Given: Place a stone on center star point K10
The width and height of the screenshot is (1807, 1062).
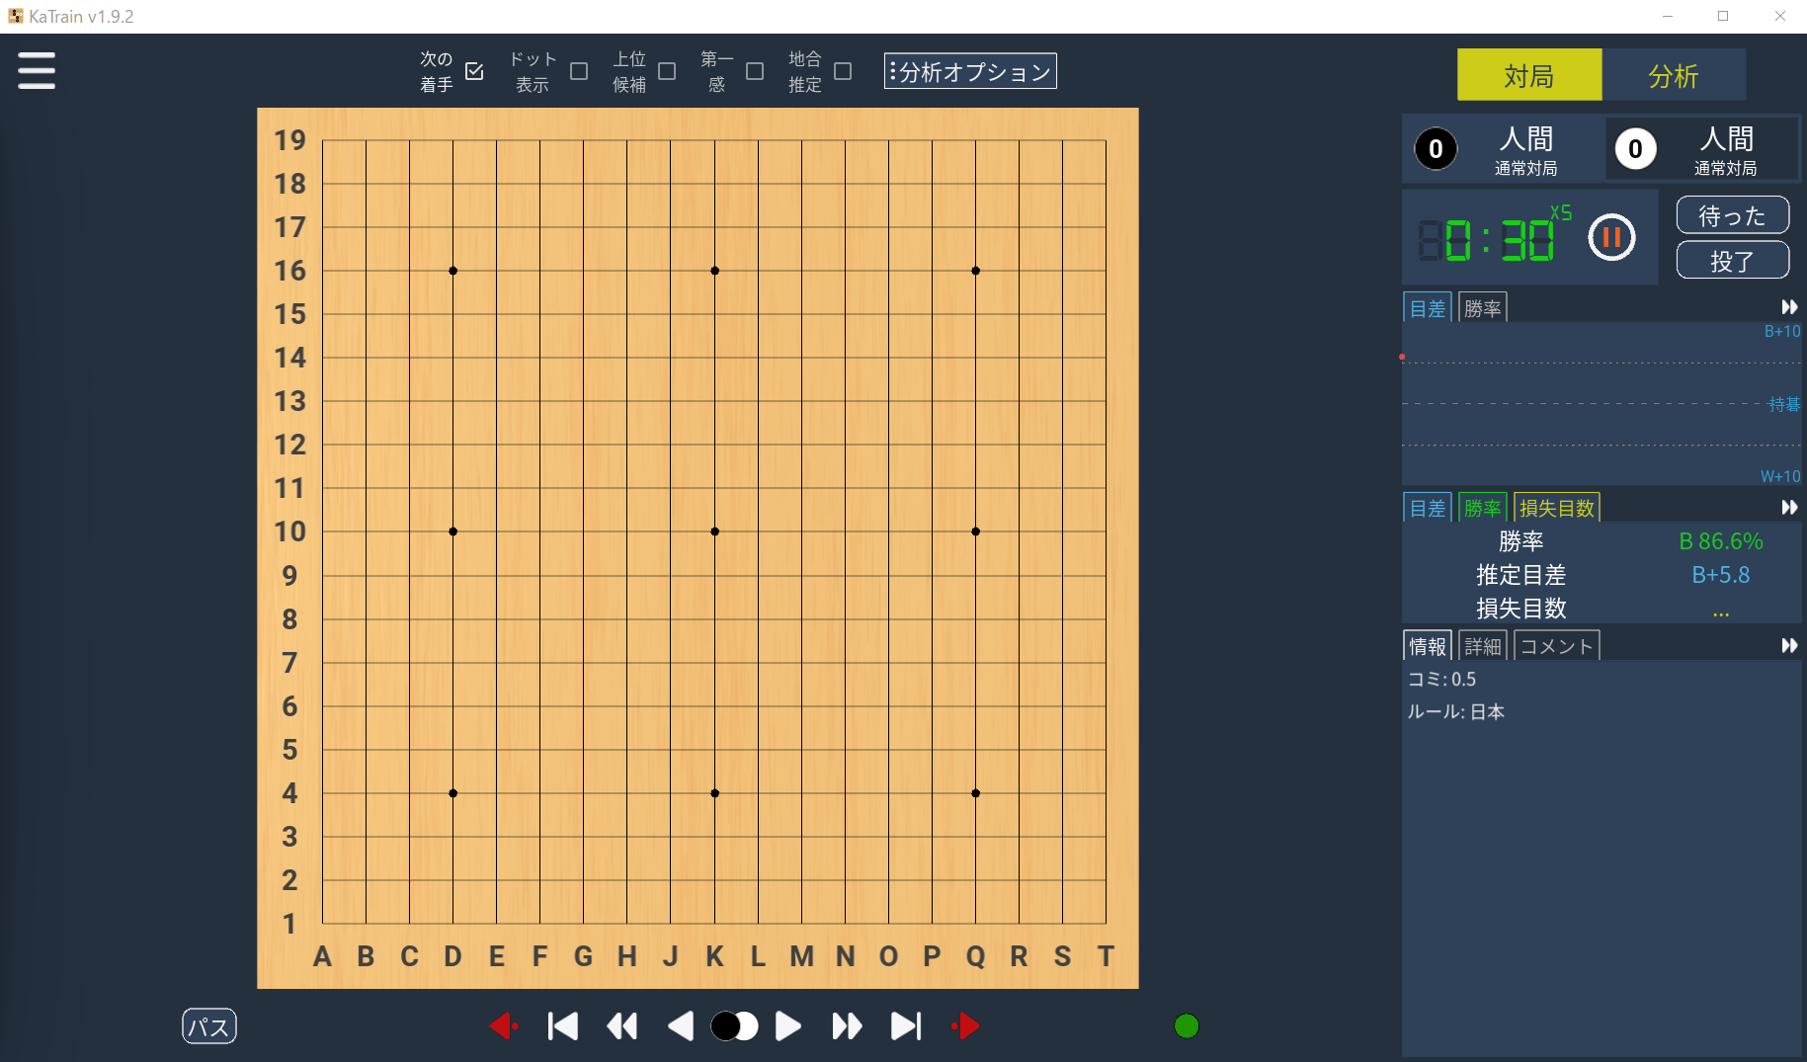Looking at the screenshot, I should 714,531.
